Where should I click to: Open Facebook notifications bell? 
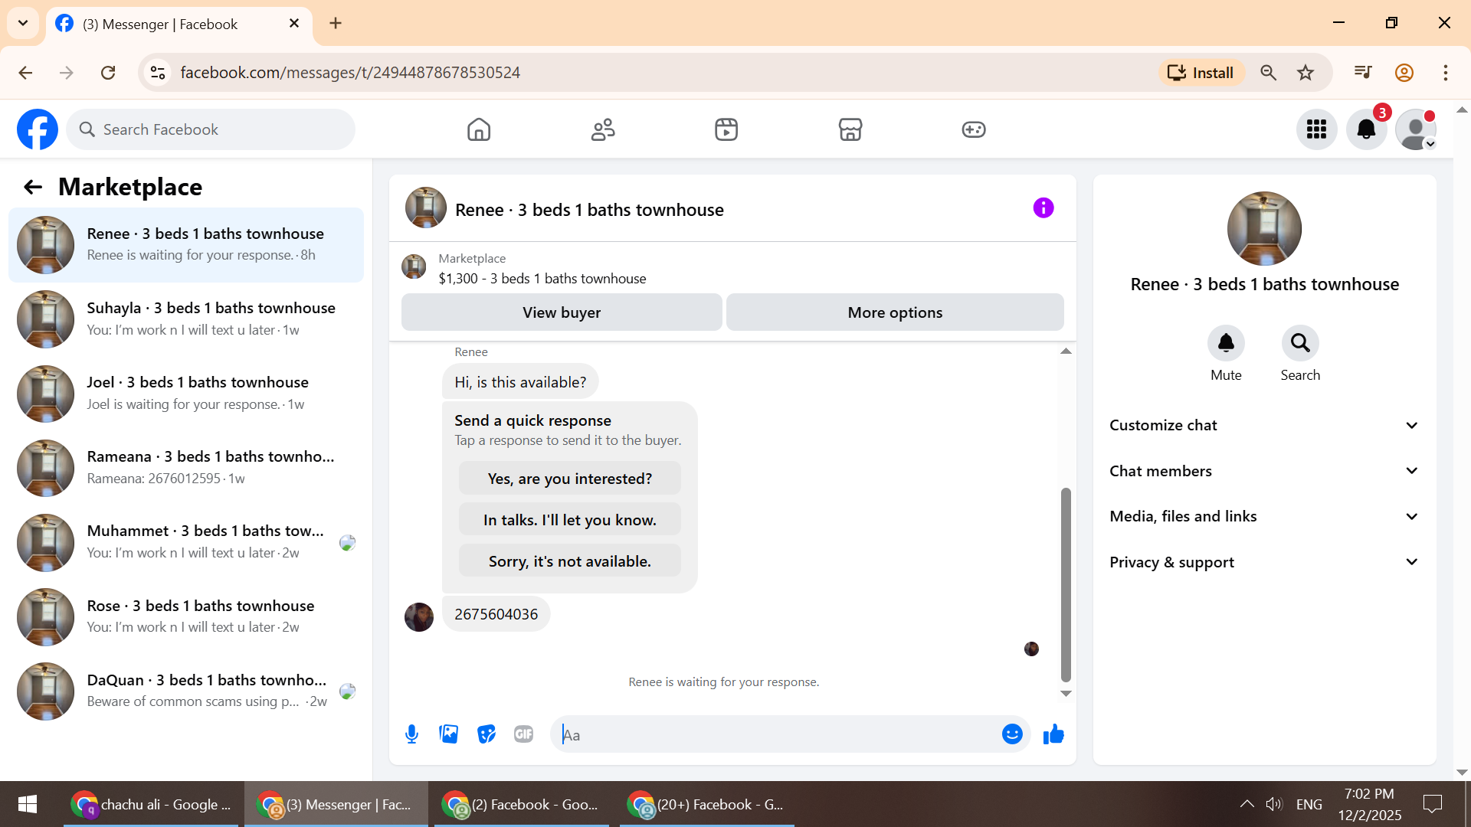pos(1366,129)
